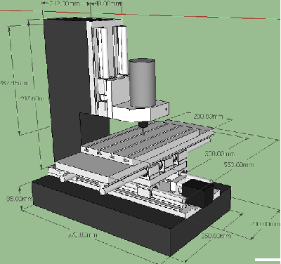The height and width of the screenshot is (264, 281).
Task: Click the 570.00mm base length dimension
Action: pyautogui.click(x=82, y=235)
